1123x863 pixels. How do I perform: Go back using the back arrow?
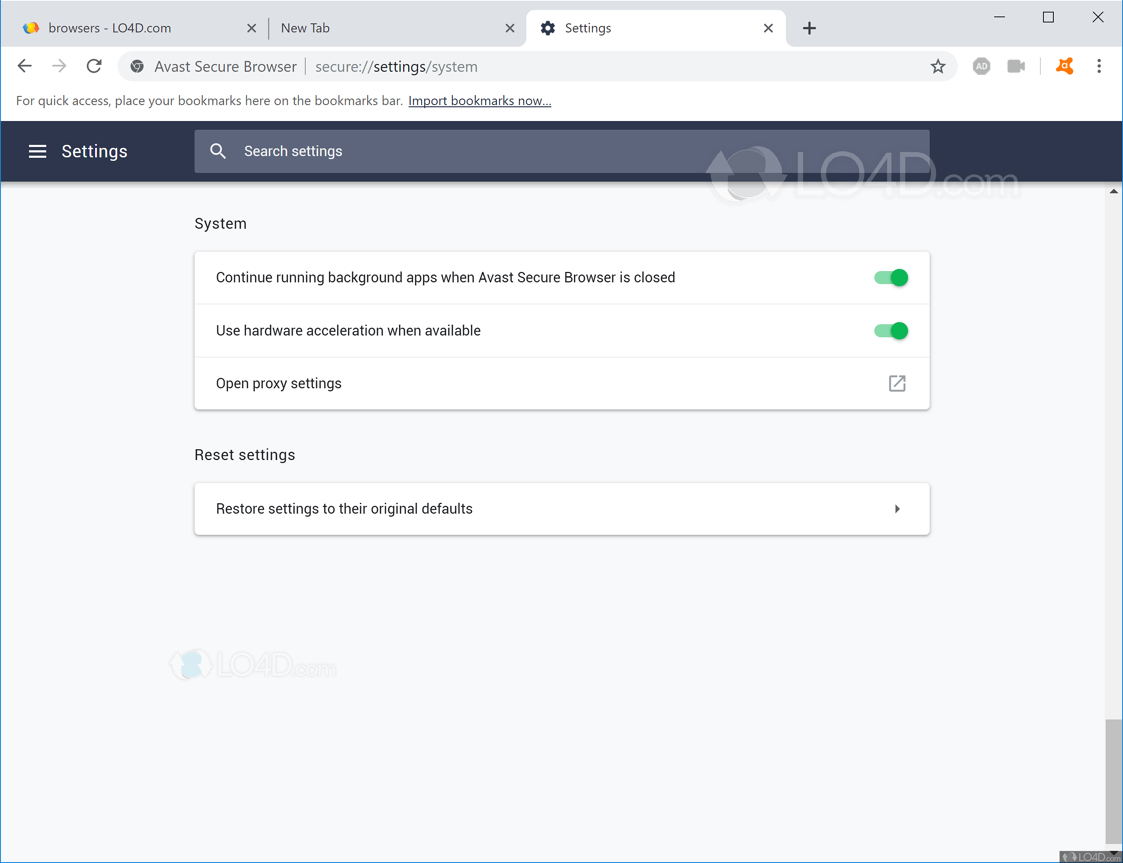25,66
